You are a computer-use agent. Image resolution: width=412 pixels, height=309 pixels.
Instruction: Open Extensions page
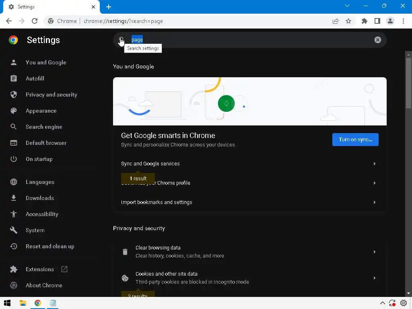(x=40, y=269)
